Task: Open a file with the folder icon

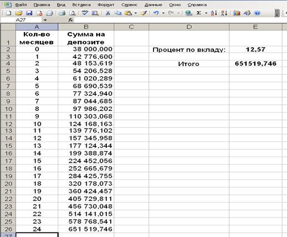Action: tap(19, 13)
